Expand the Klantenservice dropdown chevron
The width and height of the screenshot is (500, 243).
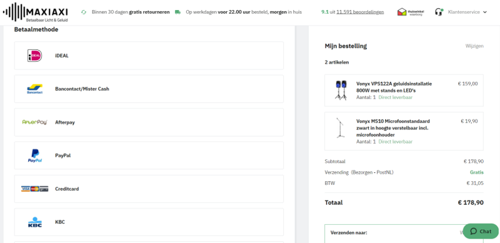[485, 12]
